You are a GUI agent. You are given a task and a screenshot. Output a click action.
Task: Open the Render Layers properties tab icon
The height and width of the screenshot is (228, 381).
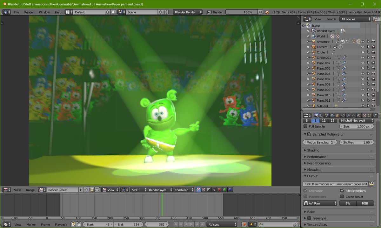[x=321, y=116]
